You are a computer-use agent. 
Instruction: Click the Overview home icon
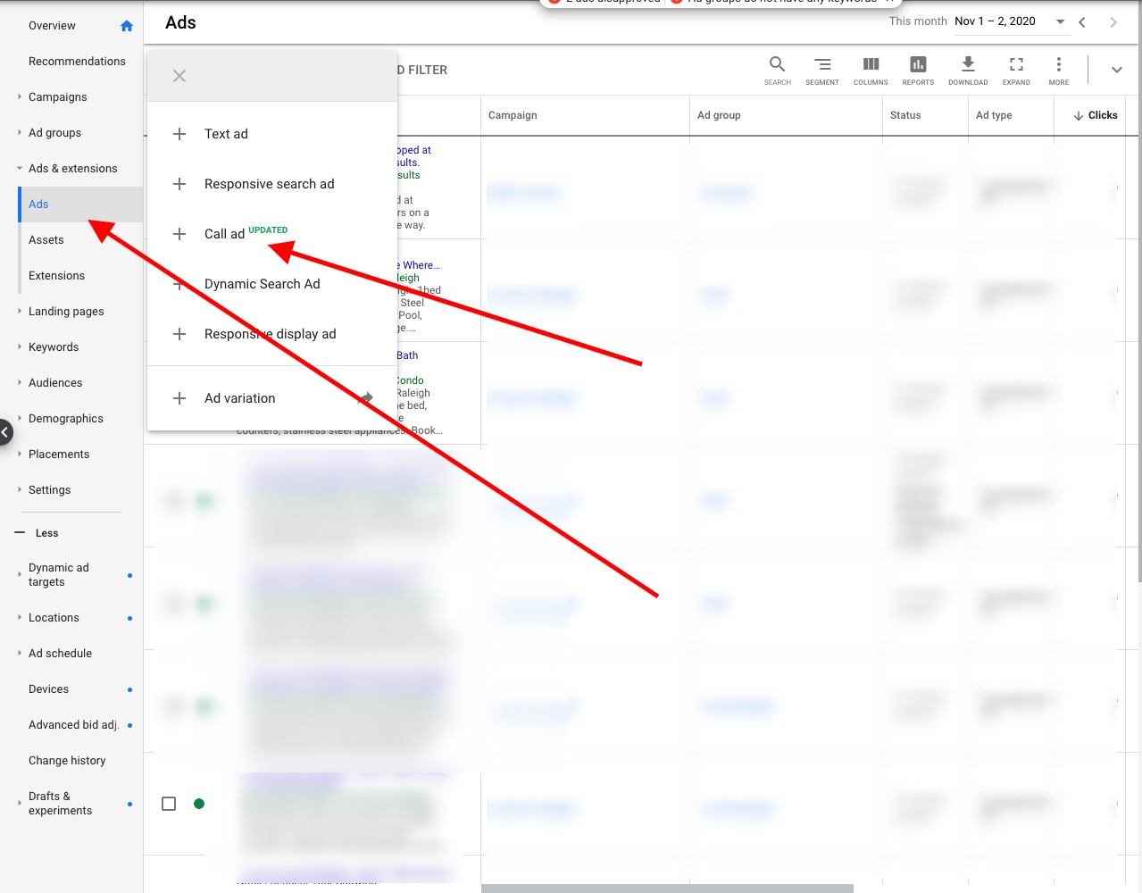(127, 26)
